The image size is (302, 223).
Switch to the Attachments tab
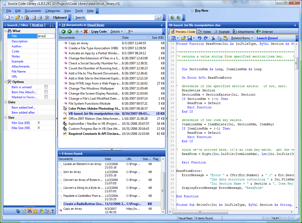point(243,32)
